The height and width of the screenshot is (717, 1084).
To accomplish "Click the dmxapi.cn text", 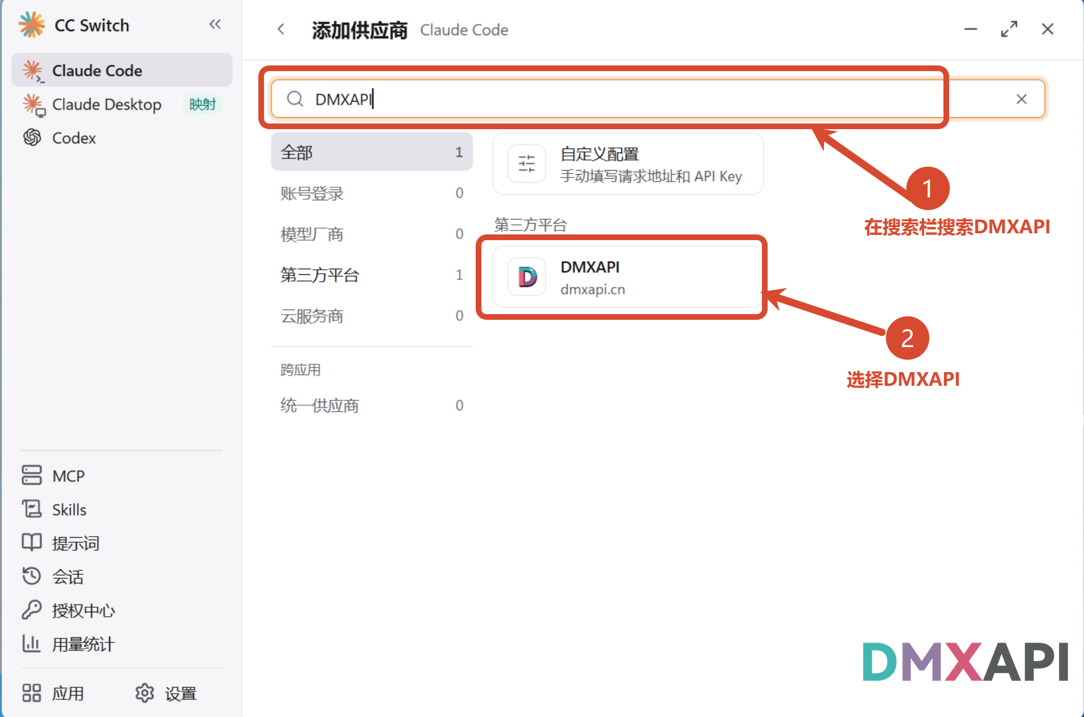I will tap(592, 289).
